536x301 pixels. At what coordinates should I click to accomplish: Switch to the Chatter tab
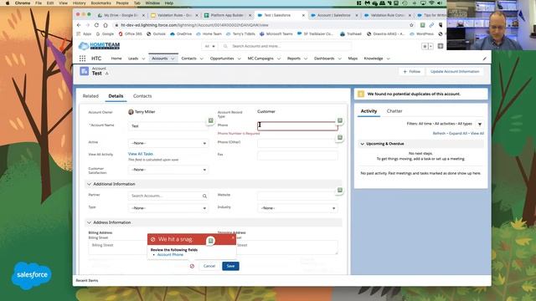(394, 111)
